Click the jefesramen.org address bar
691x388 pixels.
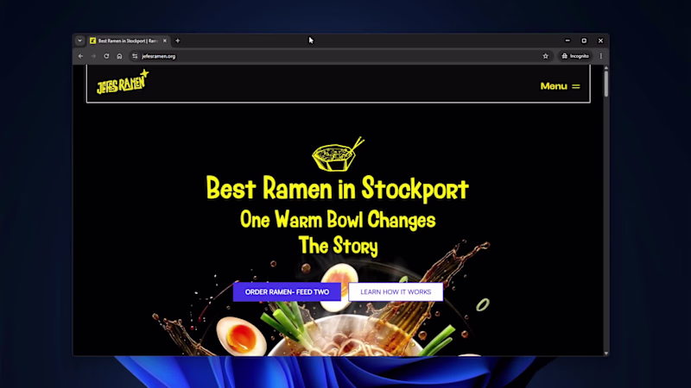pos(337,56)
